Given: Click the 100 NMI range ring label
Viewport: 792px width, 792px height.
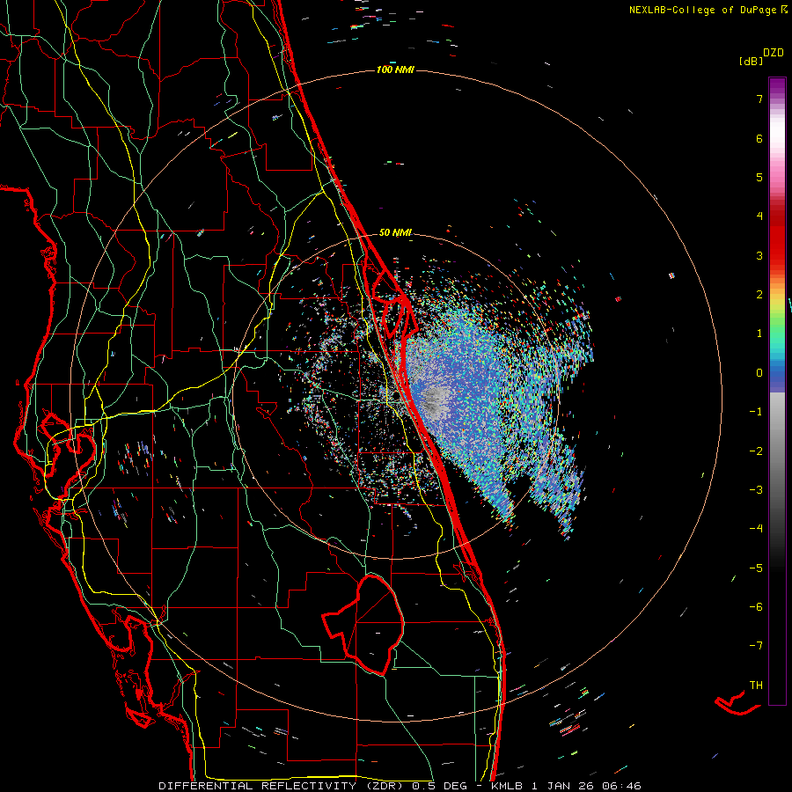Looking at the screenshot, I should tap(395, 70).
